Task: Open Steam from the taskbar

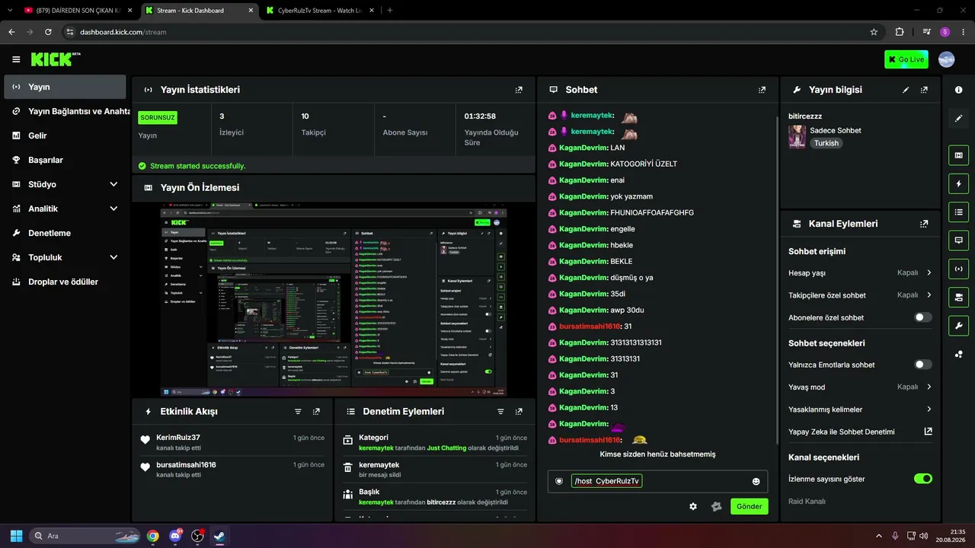Action: coord(220,536)
